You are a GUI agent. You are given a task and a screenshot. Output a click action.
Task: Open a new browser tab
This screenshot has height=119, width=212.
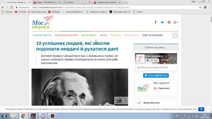(126, 2)
